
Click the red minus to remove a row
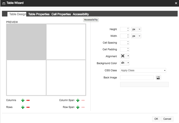pos(28,107)
